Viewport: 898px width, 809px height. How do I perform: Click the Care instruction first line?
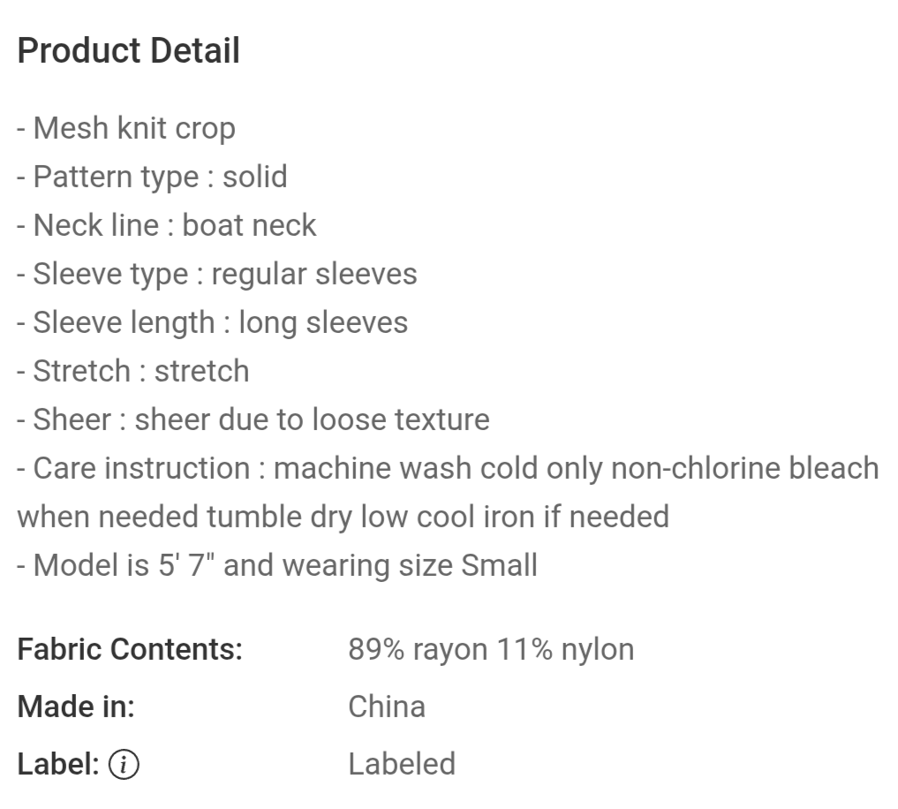449,469
